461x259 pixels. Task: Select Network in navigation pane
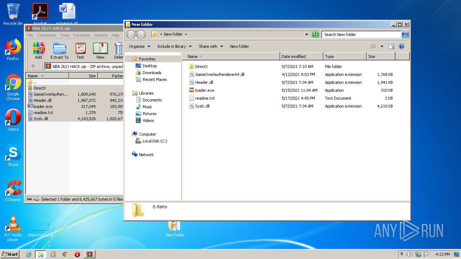[146, 155]
